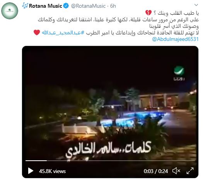
Task: Click the كلمات سالم الخالدي video caption
Action: coord(108,150)
